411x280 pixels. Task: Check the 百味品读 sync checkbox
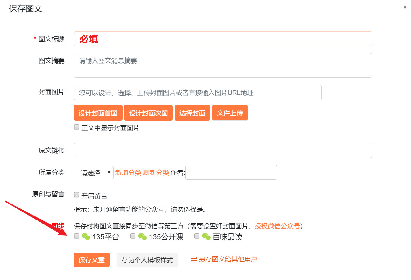pos(197,236)
